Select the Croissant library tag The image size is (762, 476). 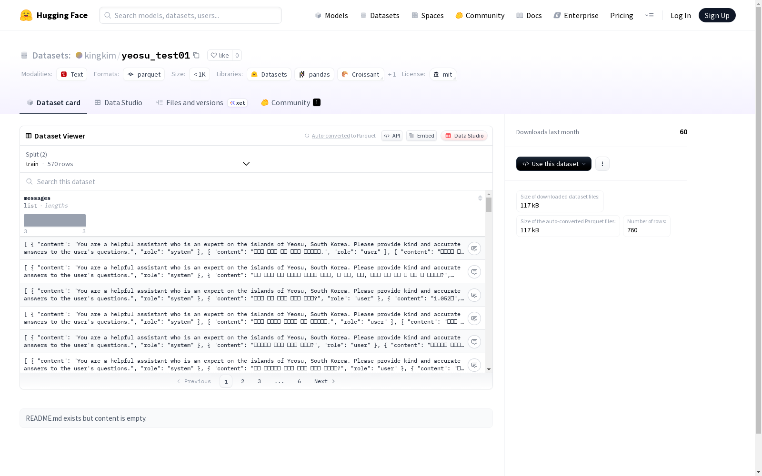(x=361, y=74)
